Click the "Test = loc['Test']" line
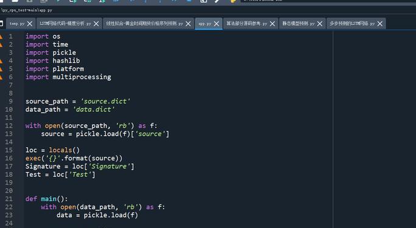 point(60,174)
